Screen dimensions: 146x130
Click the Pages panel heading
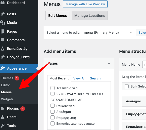coord(53,63)
